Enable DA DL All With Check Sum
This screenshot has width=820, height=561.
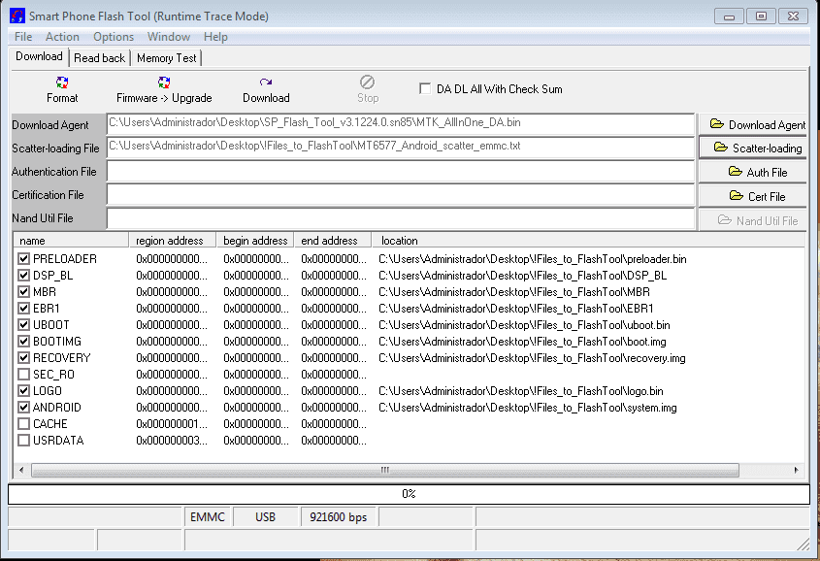coord(425,89)
